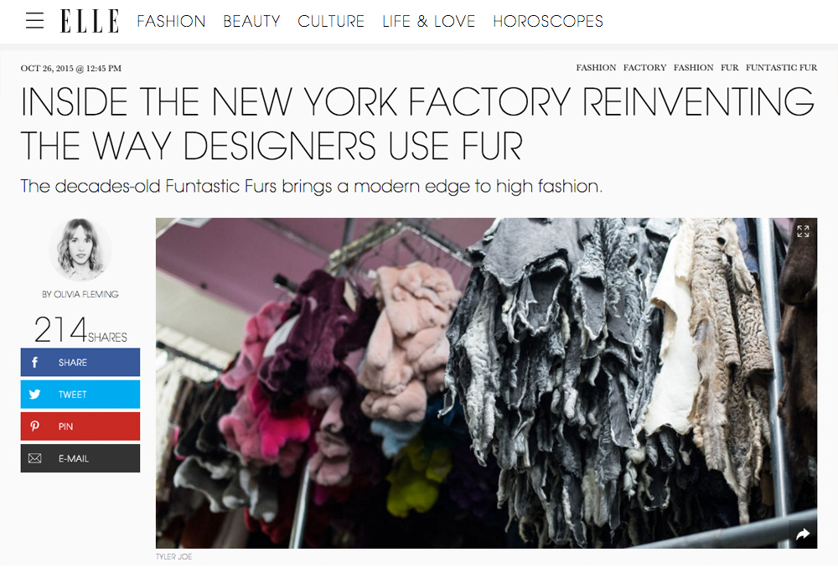Screen dimensions: 838x568
Task: Click the main fur factory photo
Action: click(486, 383)
